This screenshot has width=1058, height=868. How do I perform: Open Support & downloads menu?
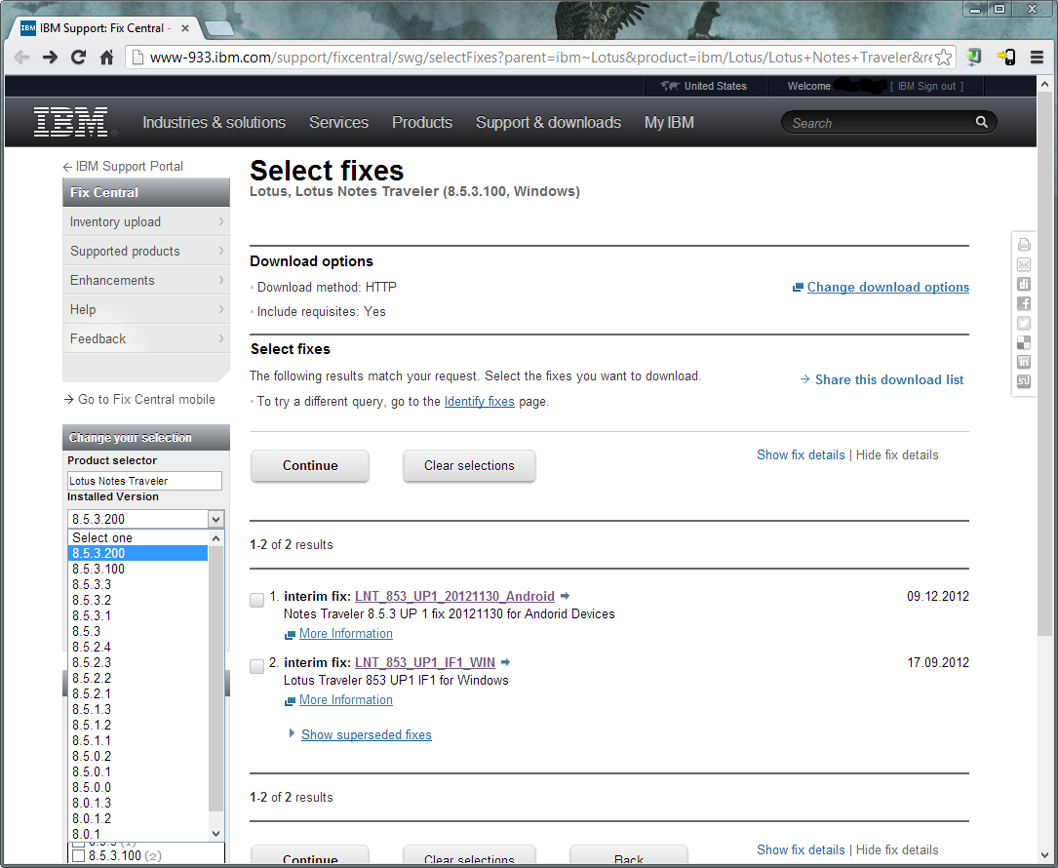tap(548, 122)
